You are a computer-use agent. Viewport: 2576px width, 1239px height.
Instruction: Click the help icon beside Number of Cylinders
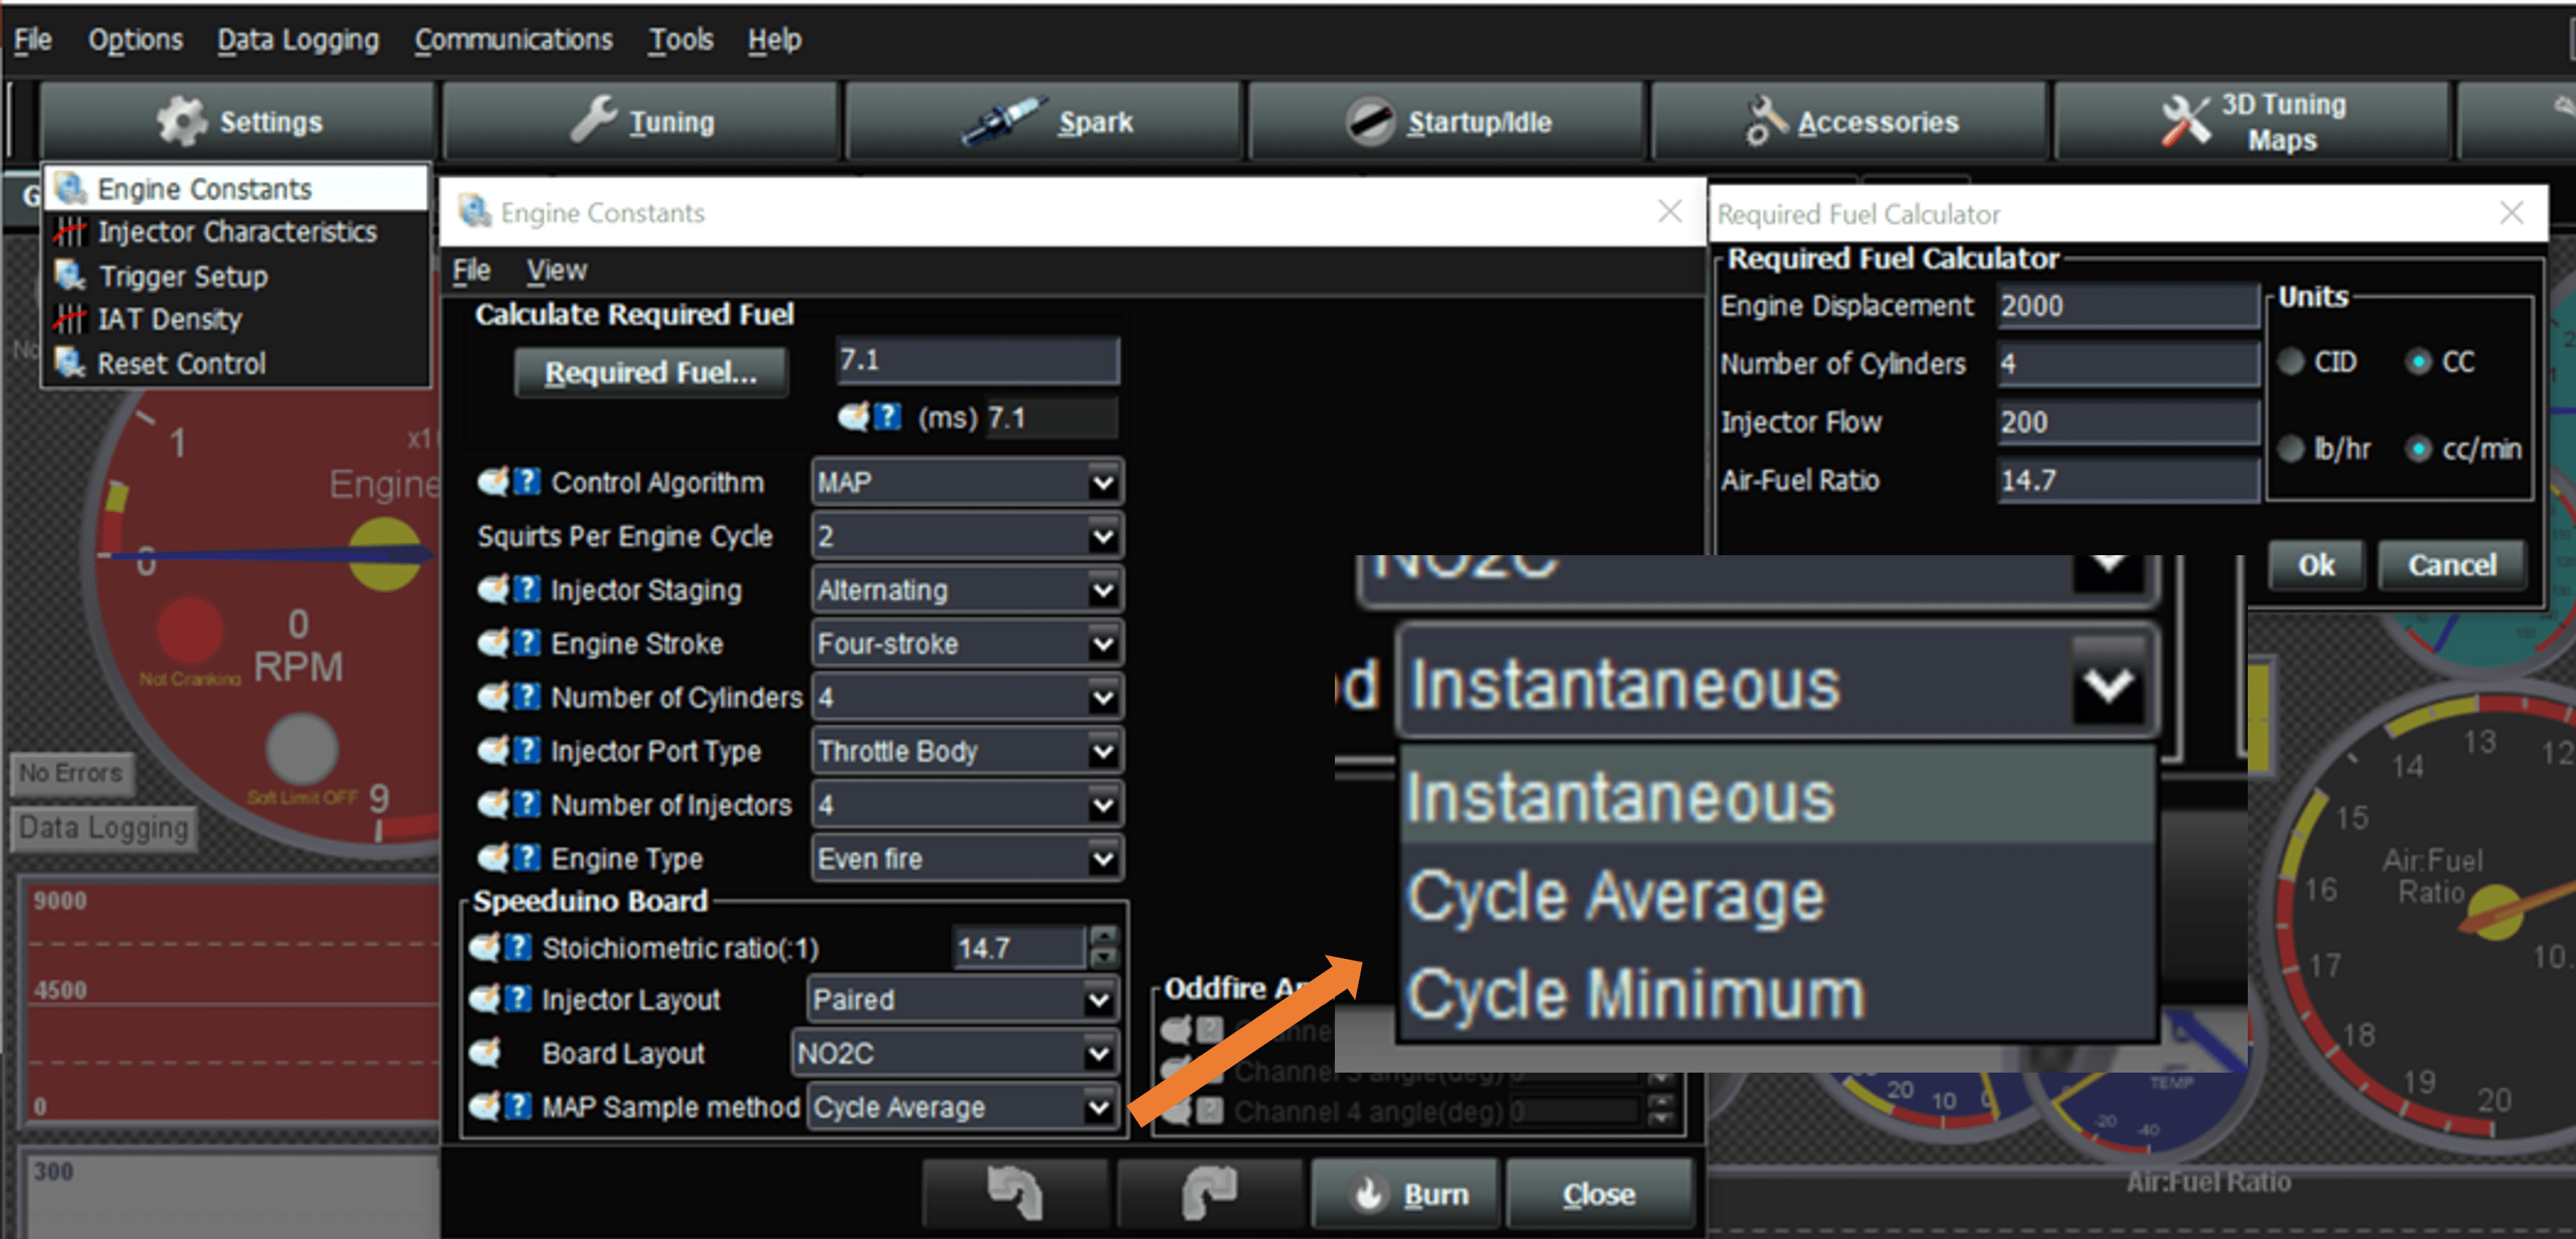coord(527,697)
